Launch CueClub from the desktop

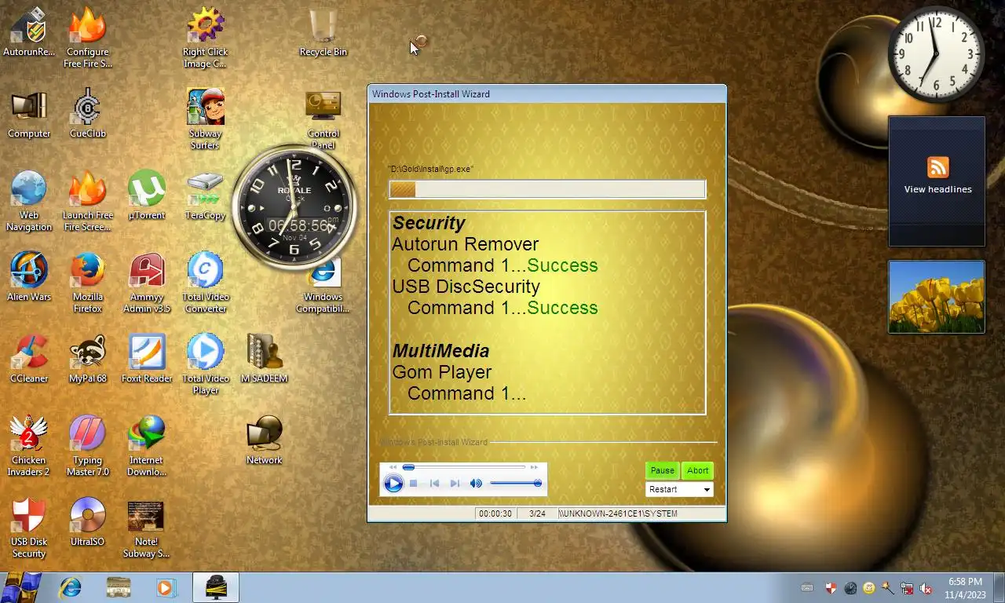pos(88,115)
